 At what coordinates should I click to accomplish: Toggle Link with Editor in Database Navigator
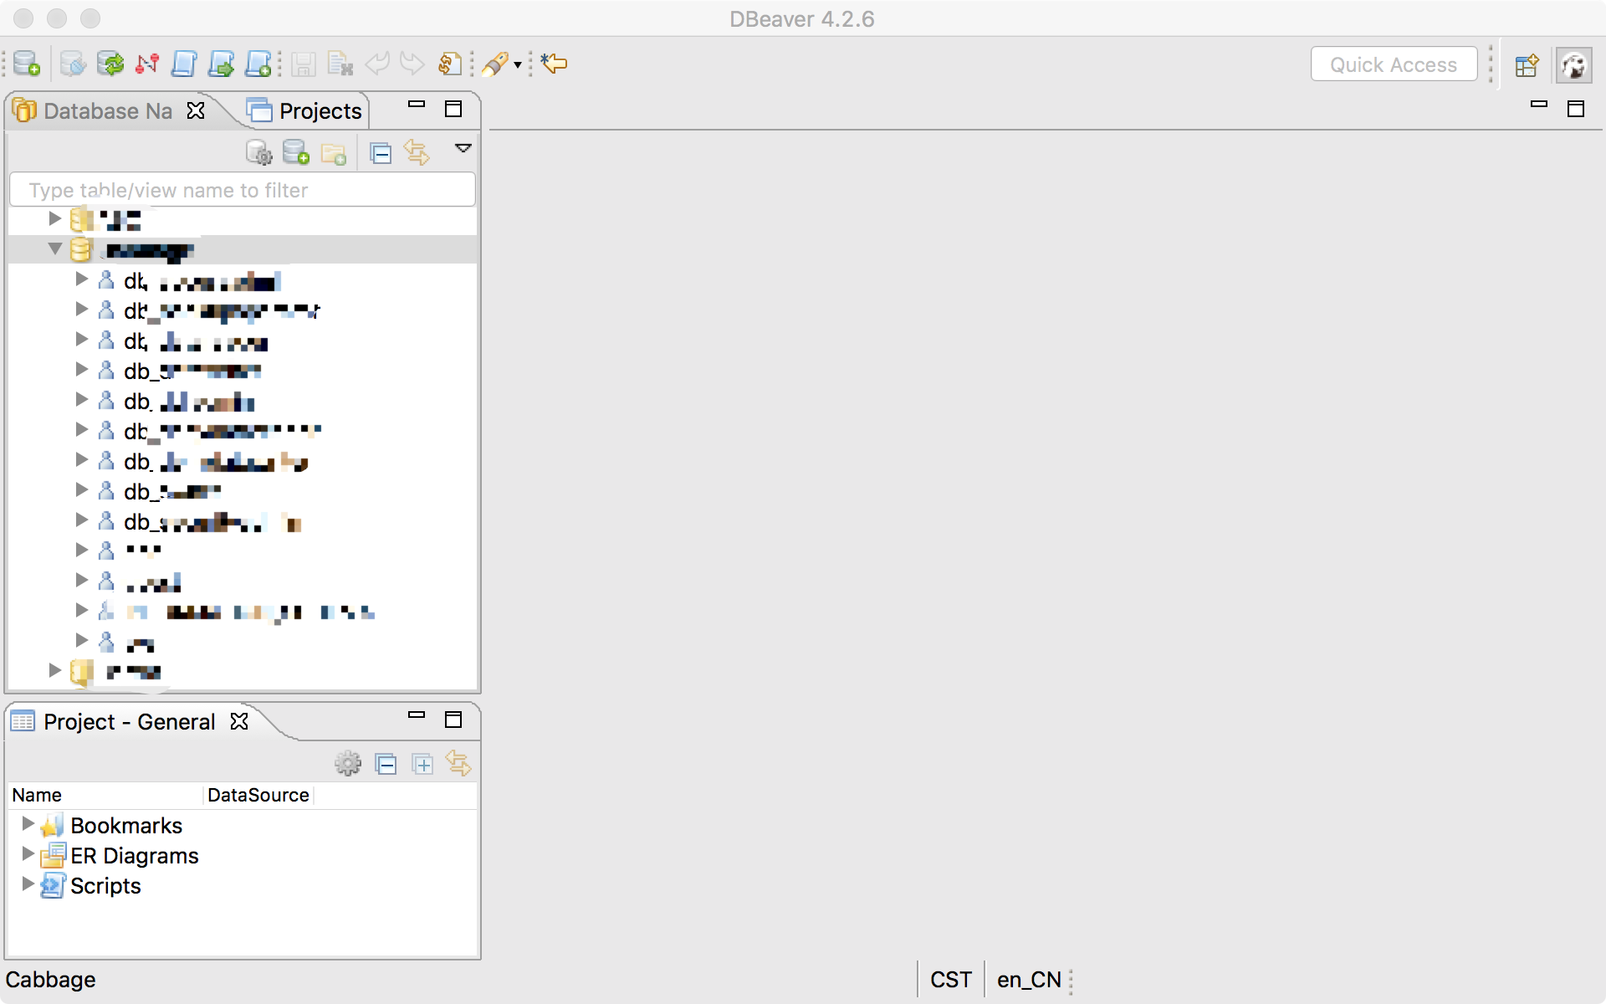coord(417,153)
